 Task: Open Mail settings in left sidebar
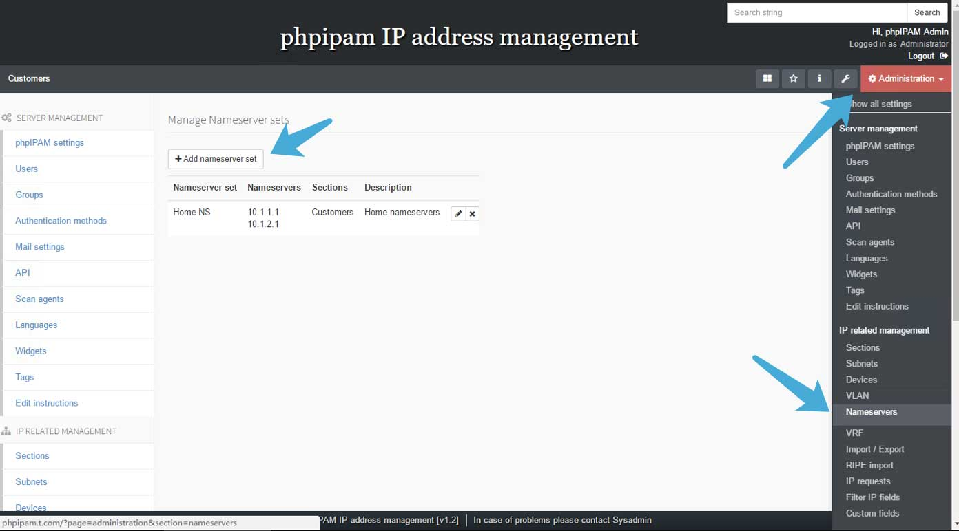pos(40,247)
